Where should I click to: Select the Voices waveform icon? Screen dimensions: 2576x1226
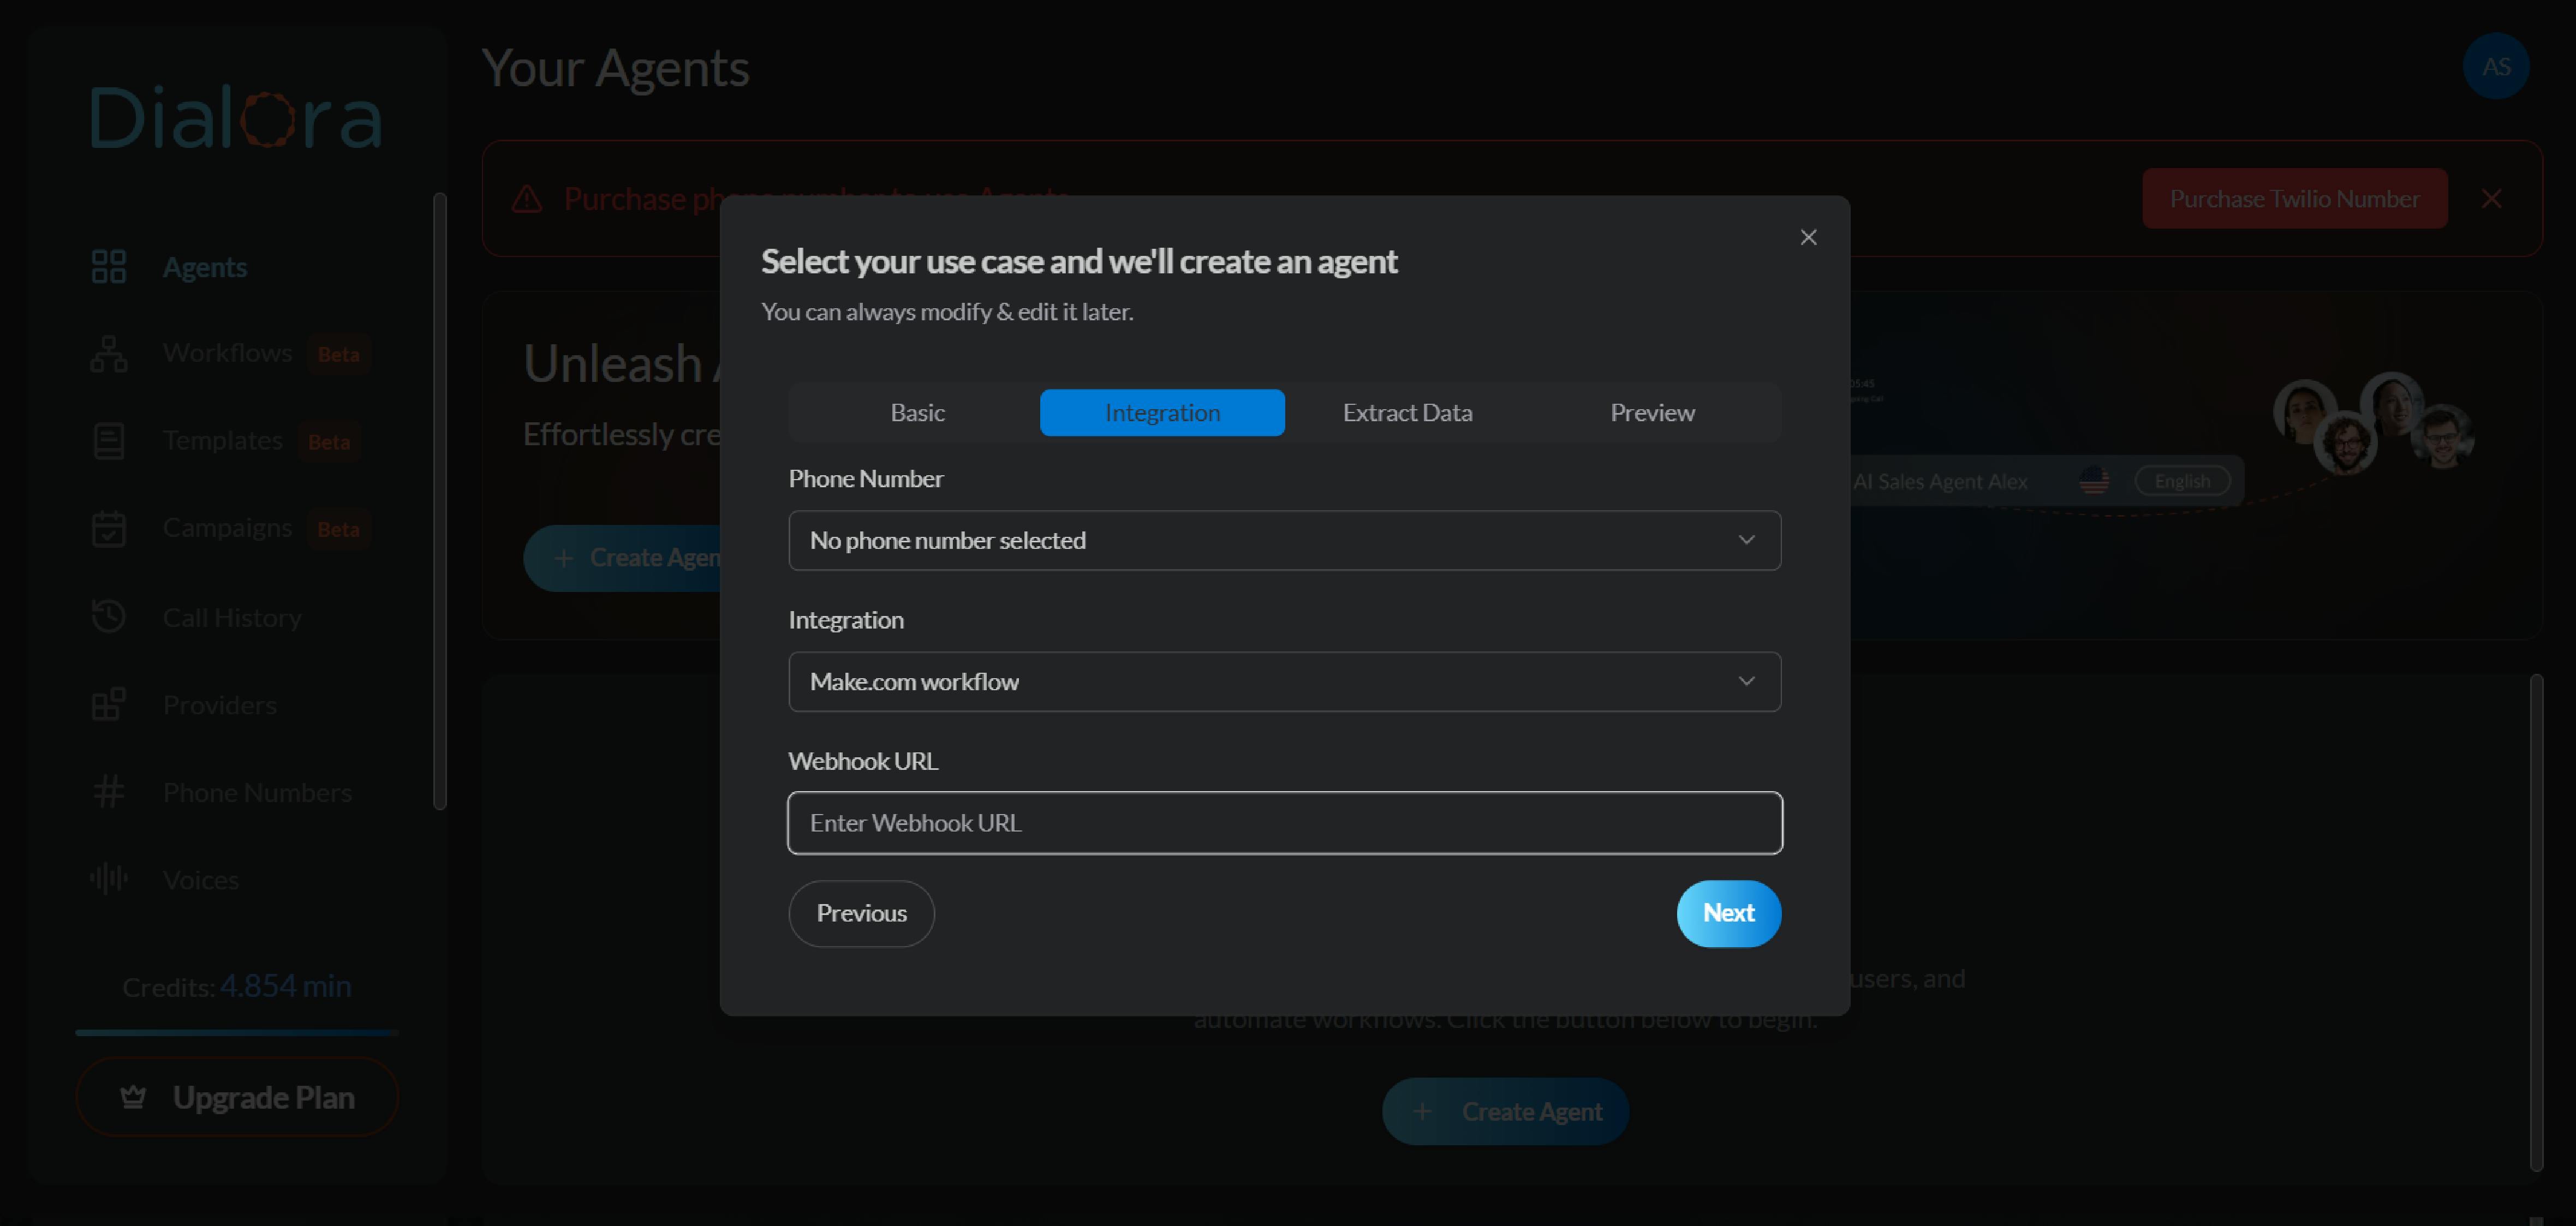(x=109, y=878)
